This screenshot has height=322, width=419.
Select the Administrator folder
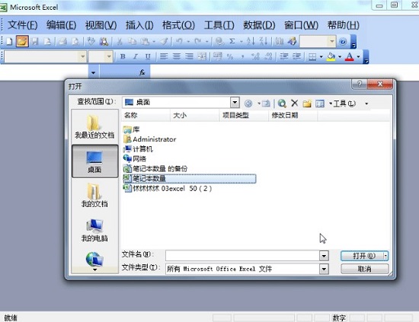149,139
